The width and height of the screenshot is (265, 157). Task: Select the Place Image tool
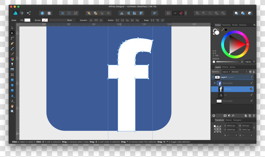click(12, 69)
